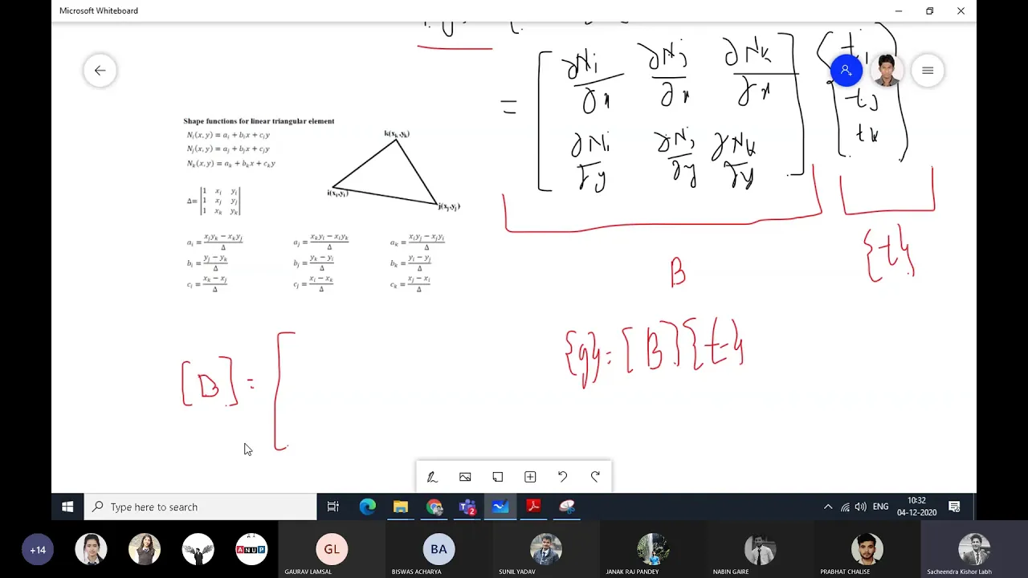Open the volume control icon
Screen dimensions: 1028x578
coord(861,507)
